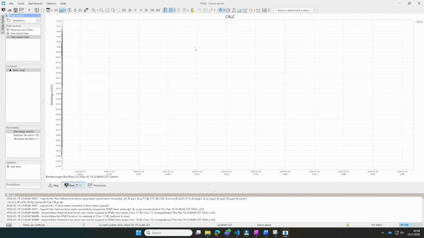The image size is (424, 238).
Task: Click the save floppy disk icon
Action: [x=205, y=10]
